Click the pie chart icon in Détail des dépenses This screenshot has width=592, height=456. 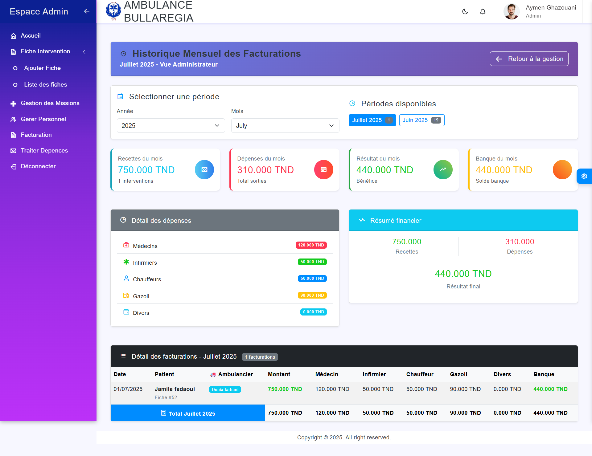(x=123, y=220)
